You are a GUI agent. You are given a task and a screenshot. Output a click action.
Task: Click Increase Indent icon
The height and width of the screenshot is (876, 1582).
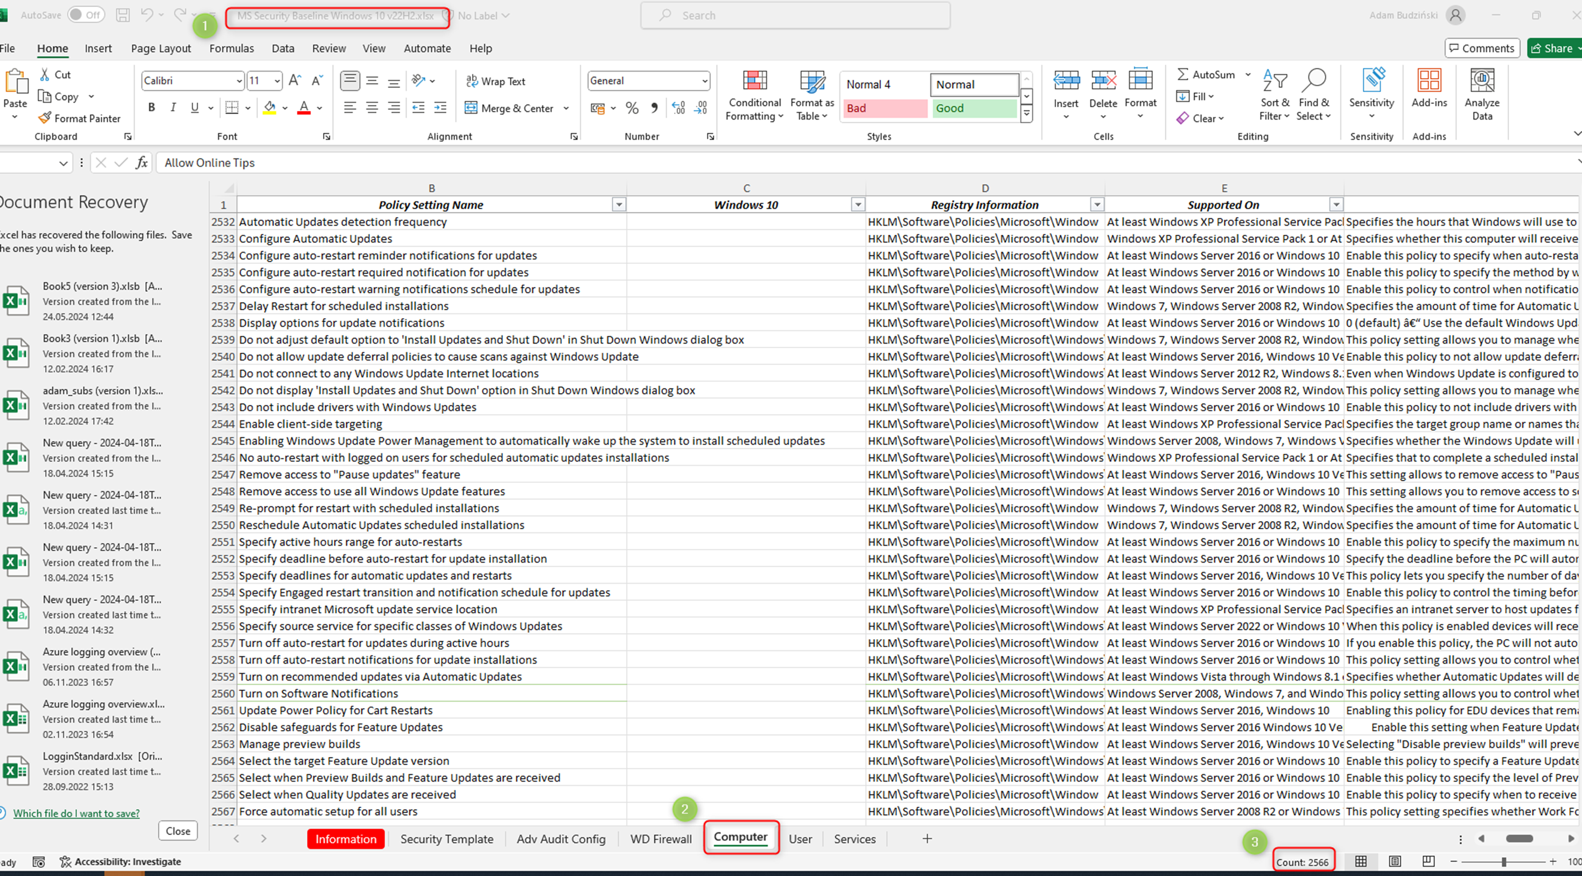[x=440, y=108]
